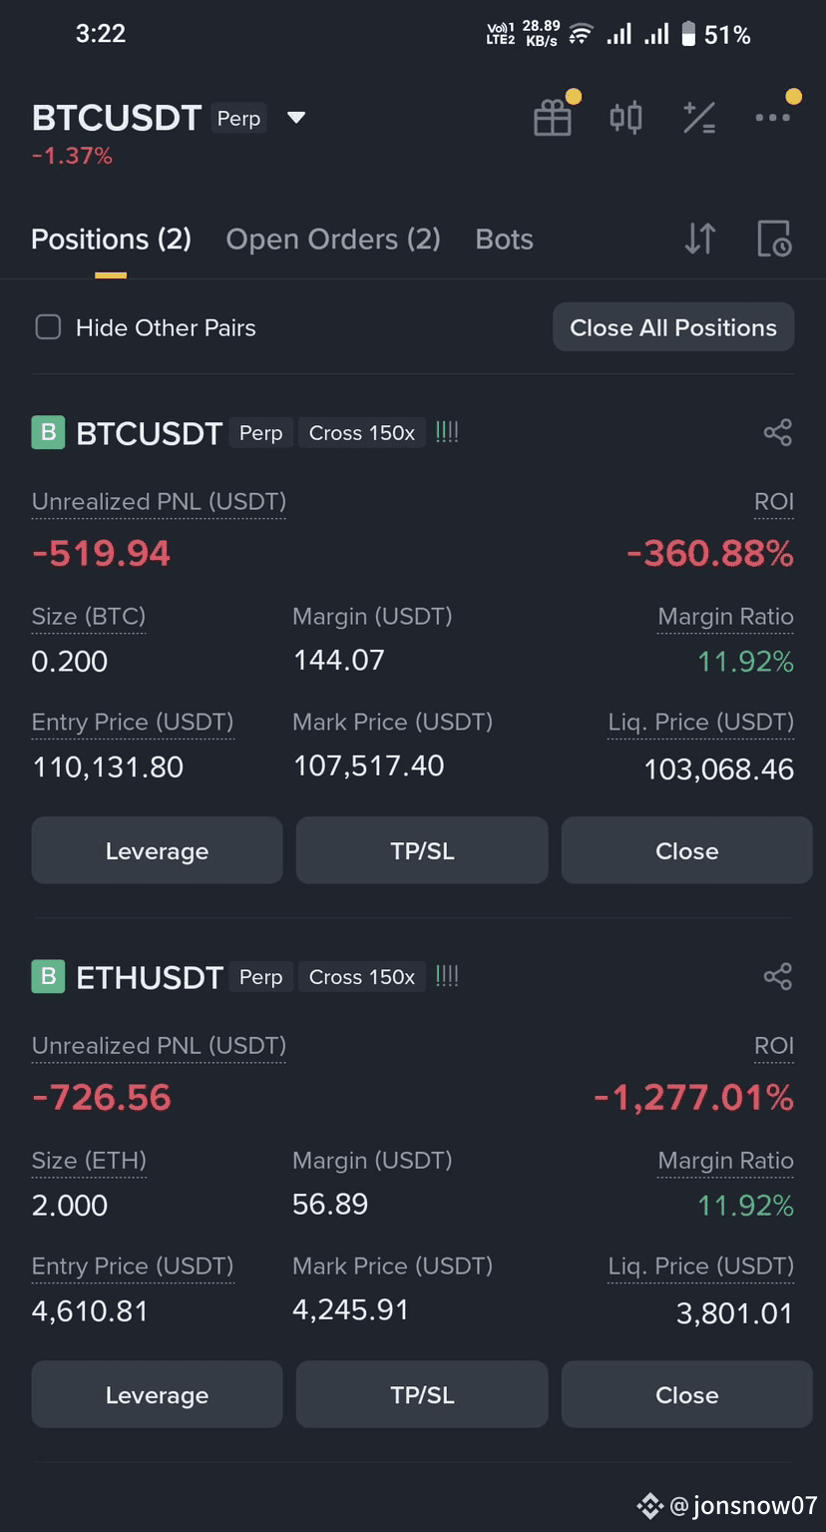Open the candlestick chart icon

tap(625, 118)
